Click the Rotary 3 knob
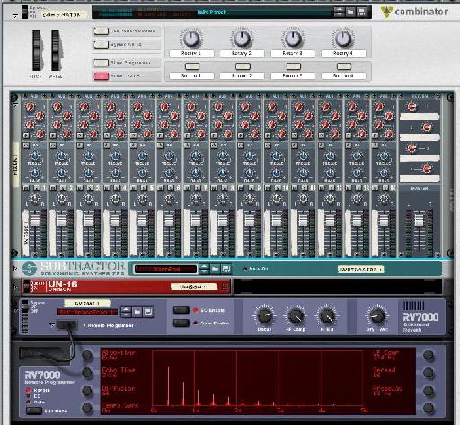This screenshot has width=460, height=425. (293, 39)
